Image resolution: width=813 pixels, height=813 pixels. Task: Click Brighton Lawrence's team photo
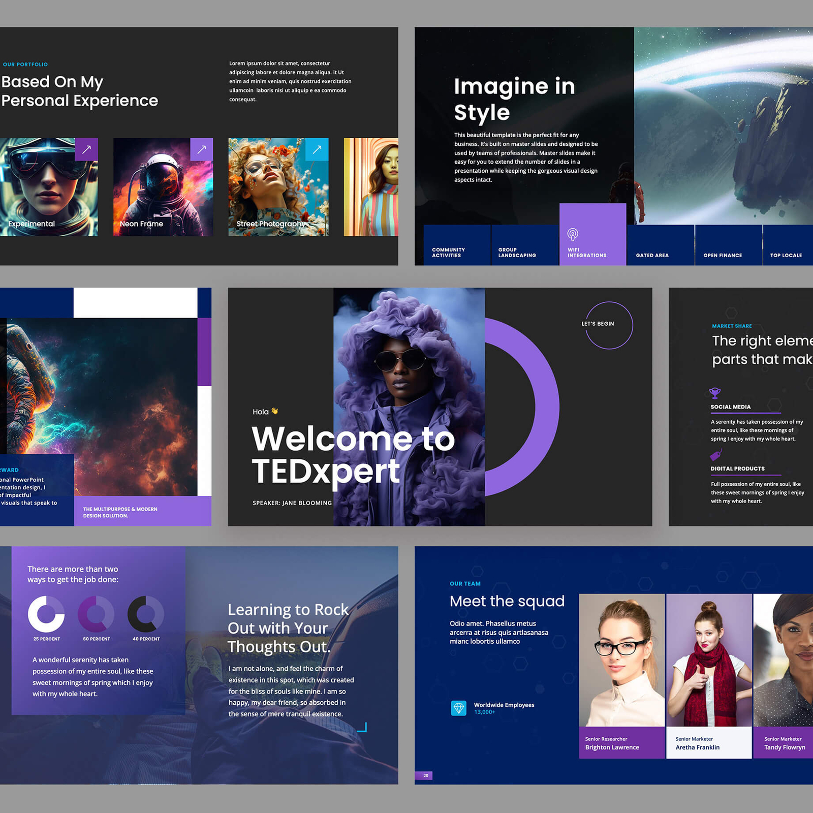[x=622, y=660]
